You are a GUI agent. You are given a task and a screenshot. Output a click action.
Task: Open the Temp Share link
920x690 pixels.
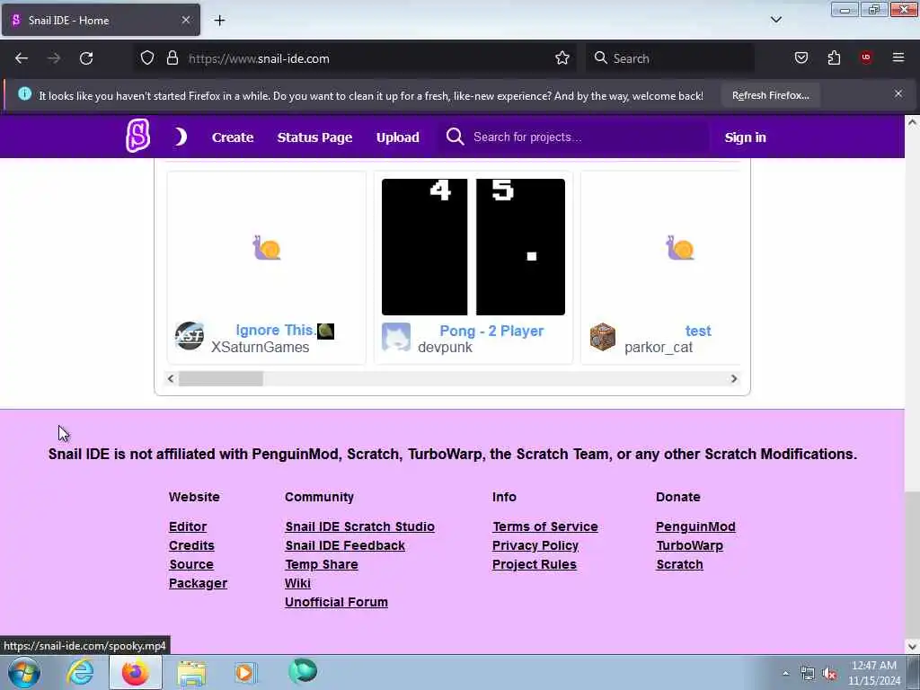(322, 564)
